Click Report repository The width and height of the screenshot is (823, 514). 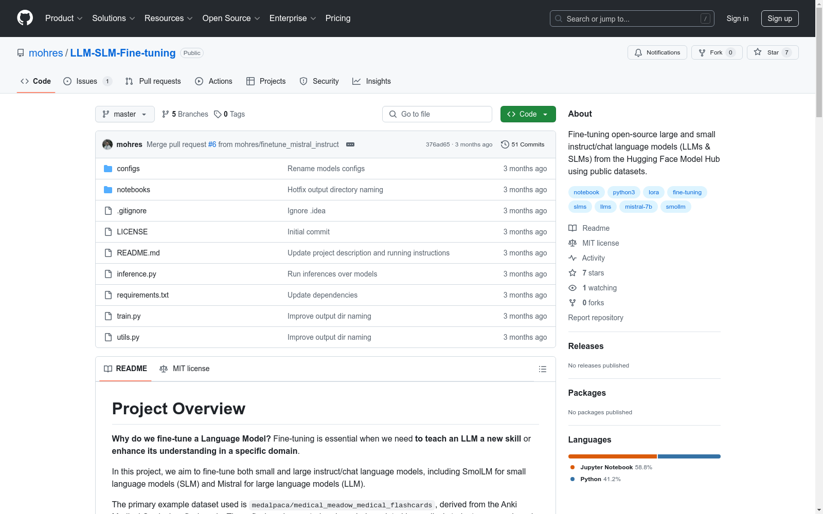click(596, 318)
